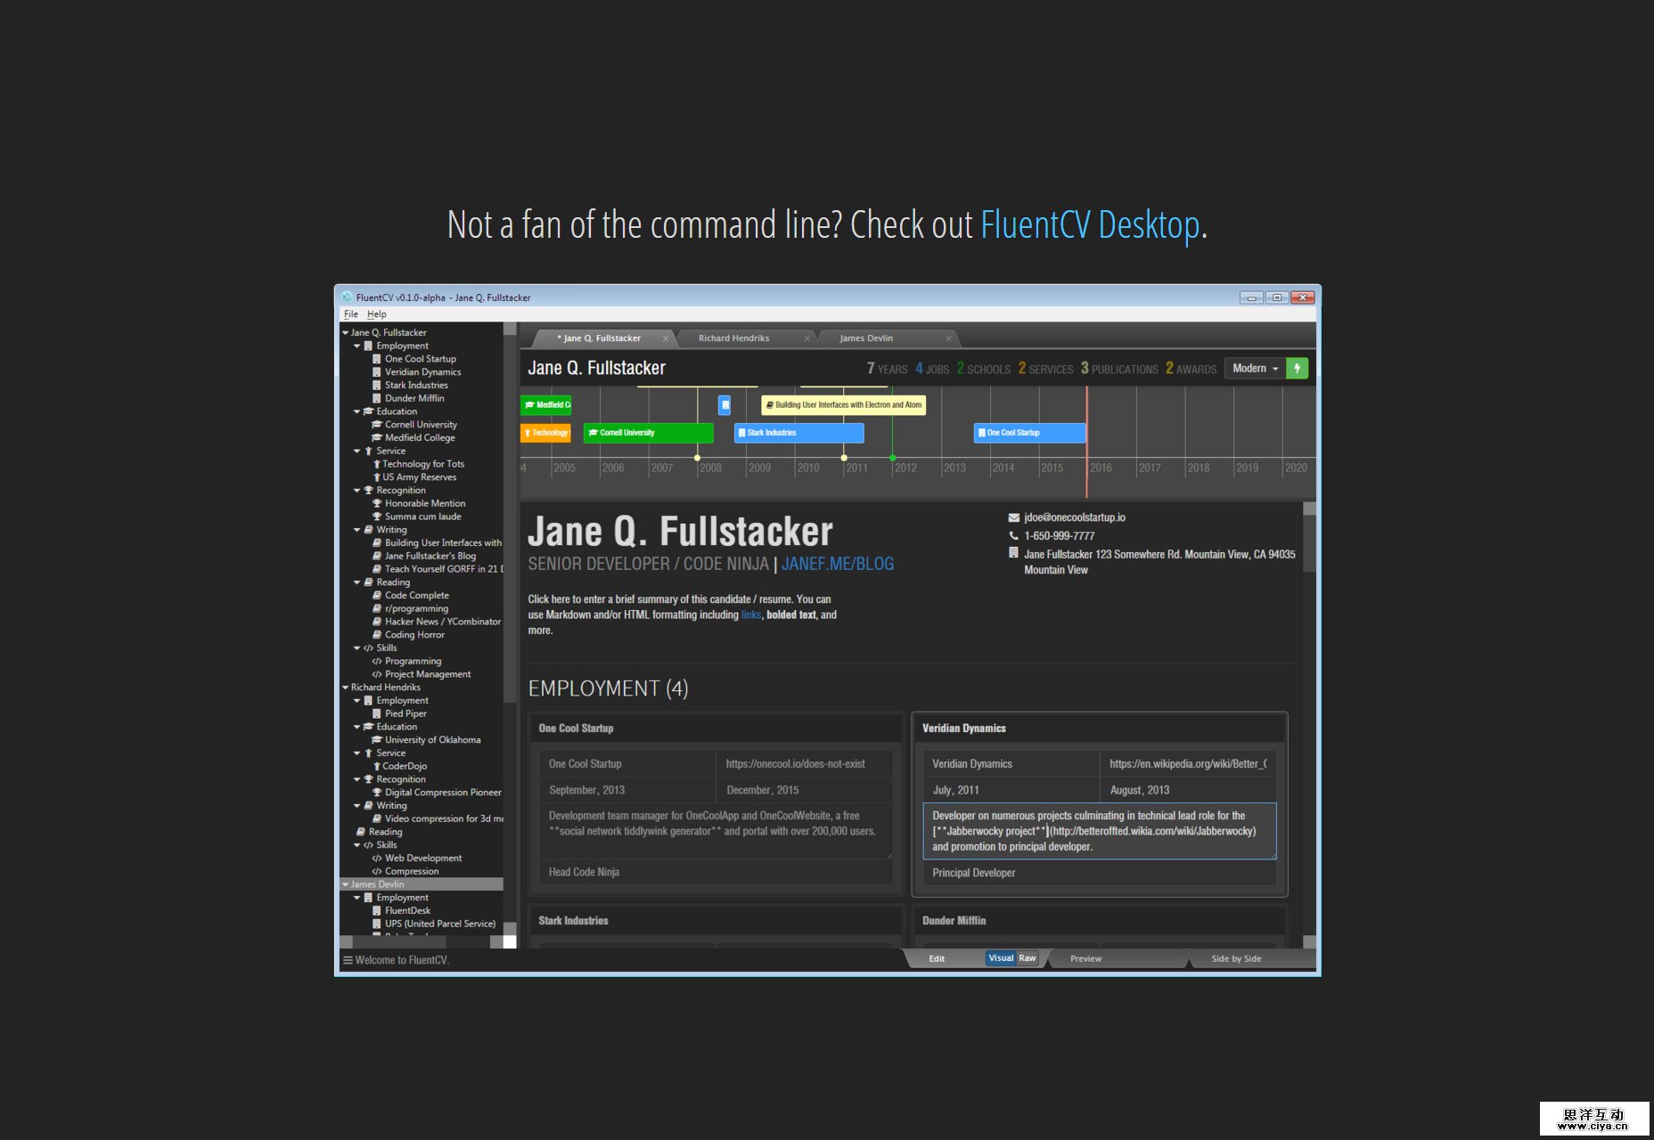Click the envelope icon next to jdoe@onecoolstartup.io
Image resolution: width=1654 pixels, height=1140 pixels.
click(x=1012, y=517)
